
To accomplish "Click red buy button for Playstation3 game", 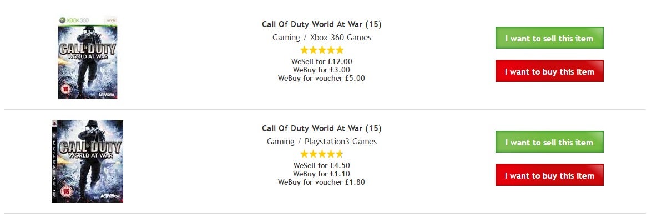I will tap(549, 175).
